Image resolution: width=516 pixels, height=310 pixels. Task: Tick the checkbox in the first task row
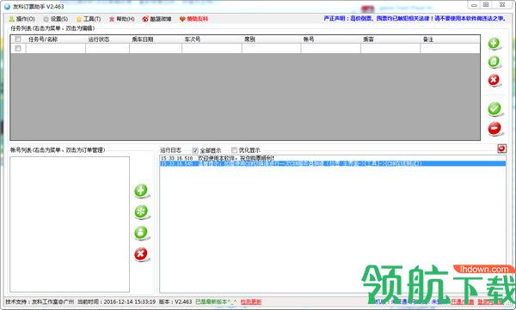(18, 48)
